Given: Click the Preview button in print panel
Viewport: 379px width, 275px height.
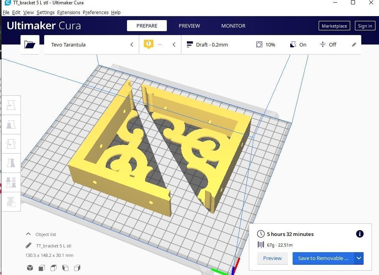Looking at the screenshot, I should click(273, 258).
